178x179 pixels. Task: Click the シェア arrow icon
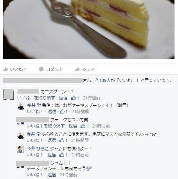coord(77,69)
